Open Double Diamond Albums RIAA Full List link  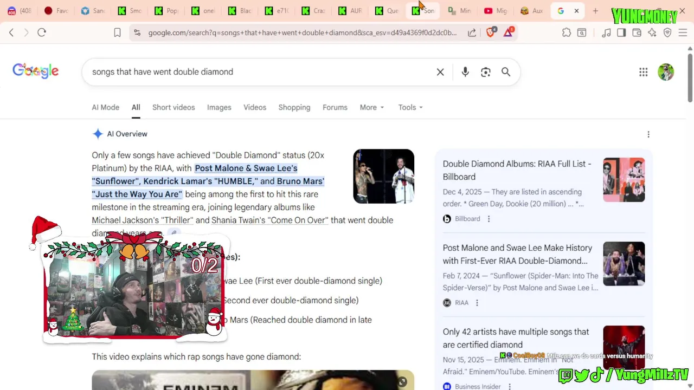pos(517,170)
